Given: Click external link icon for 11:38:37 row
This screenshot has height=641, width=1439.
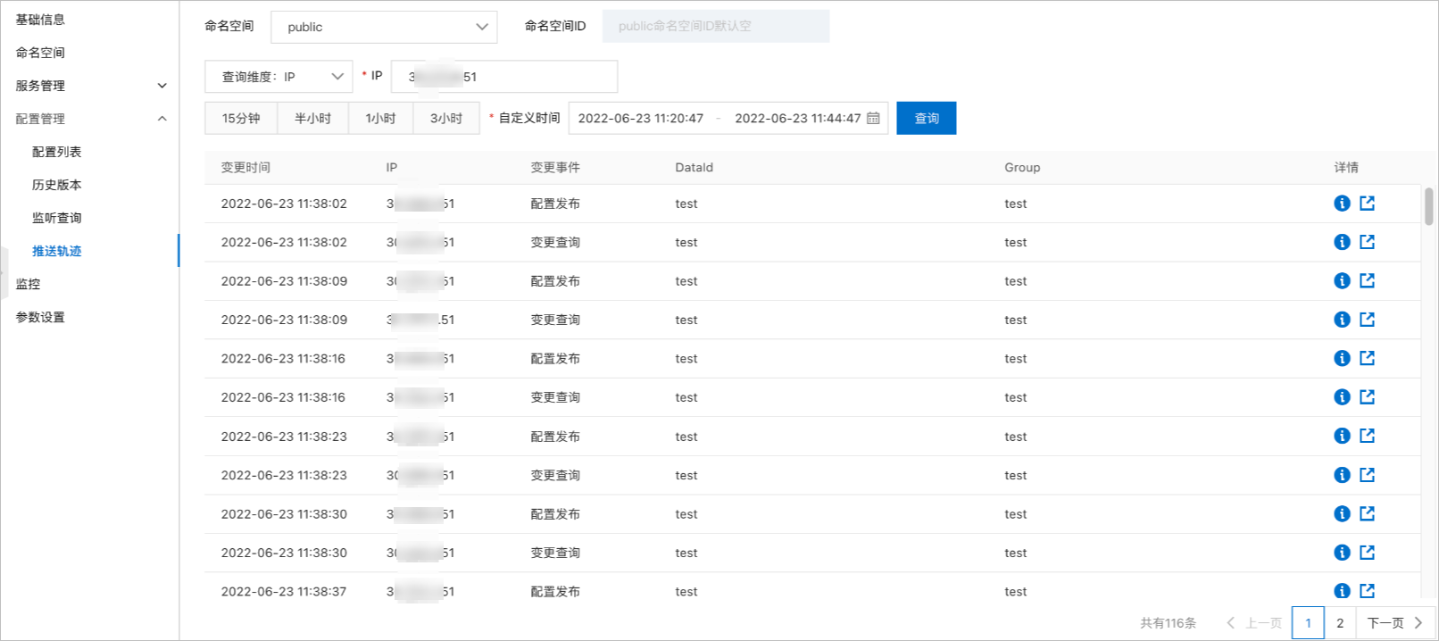Looking at the screenshot, I should 1367,591.
